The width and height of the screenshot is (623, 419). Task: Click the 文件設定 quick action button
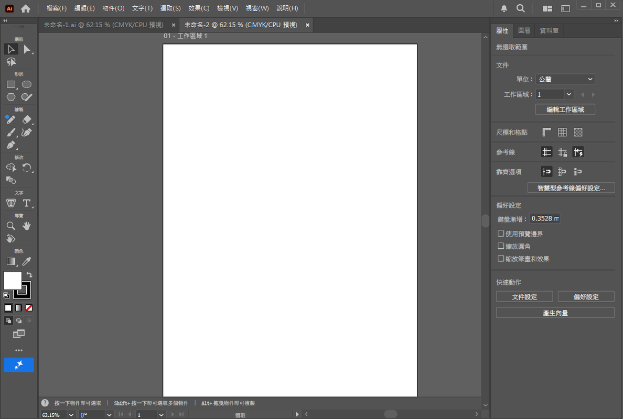(x=524, y=297)
